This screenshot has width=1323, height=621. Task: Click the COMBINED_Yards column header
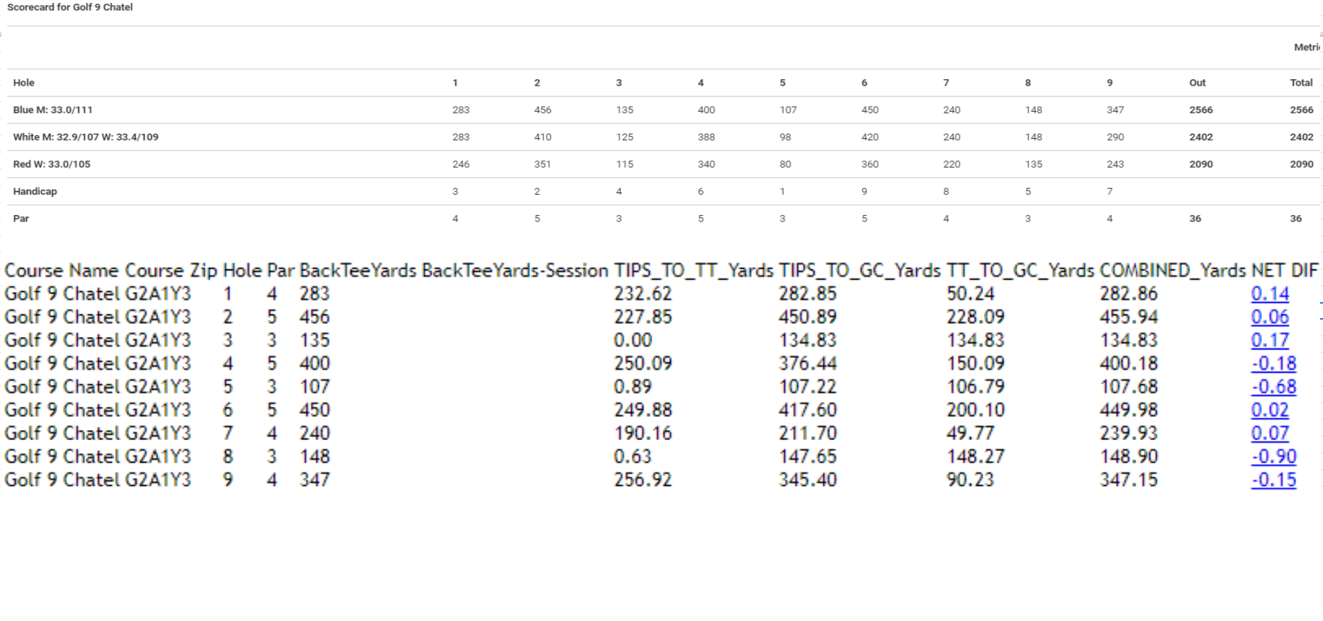click(x=1173, y=271)
